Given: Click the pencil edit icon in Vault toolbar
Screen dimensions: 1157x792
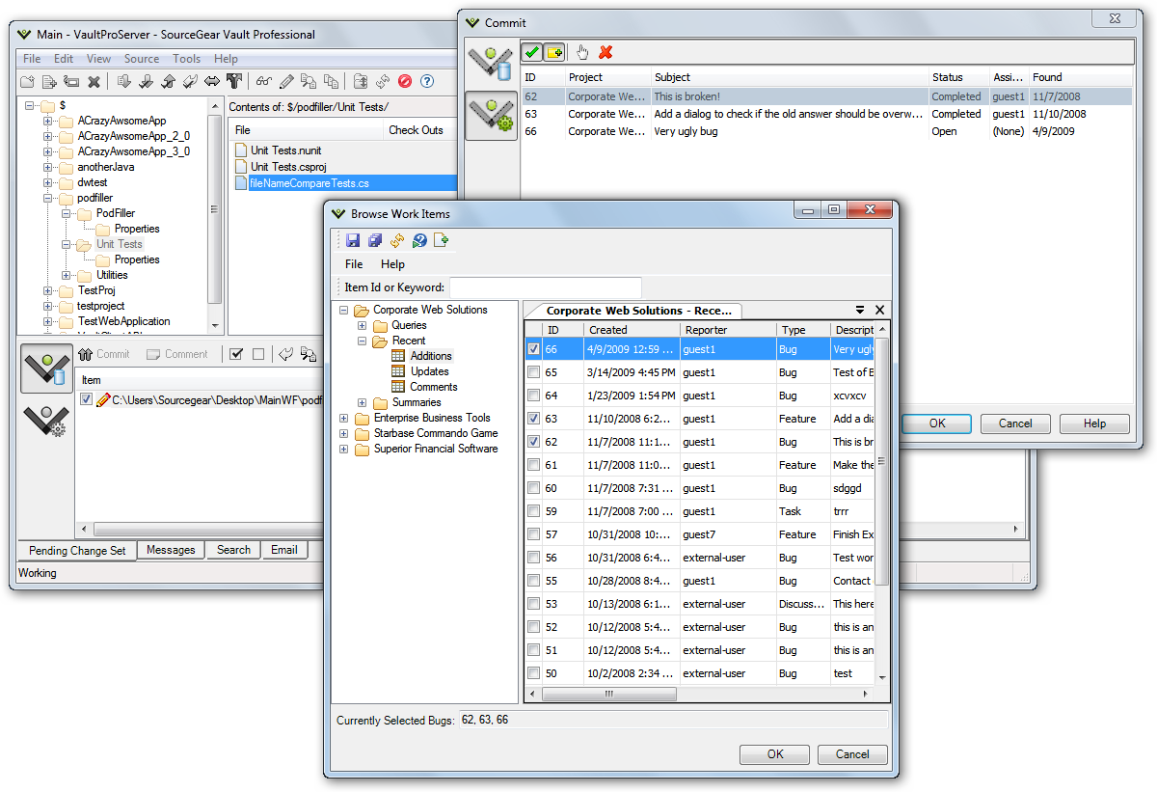Looking at the screenshot, I should (x=286, y=82).
